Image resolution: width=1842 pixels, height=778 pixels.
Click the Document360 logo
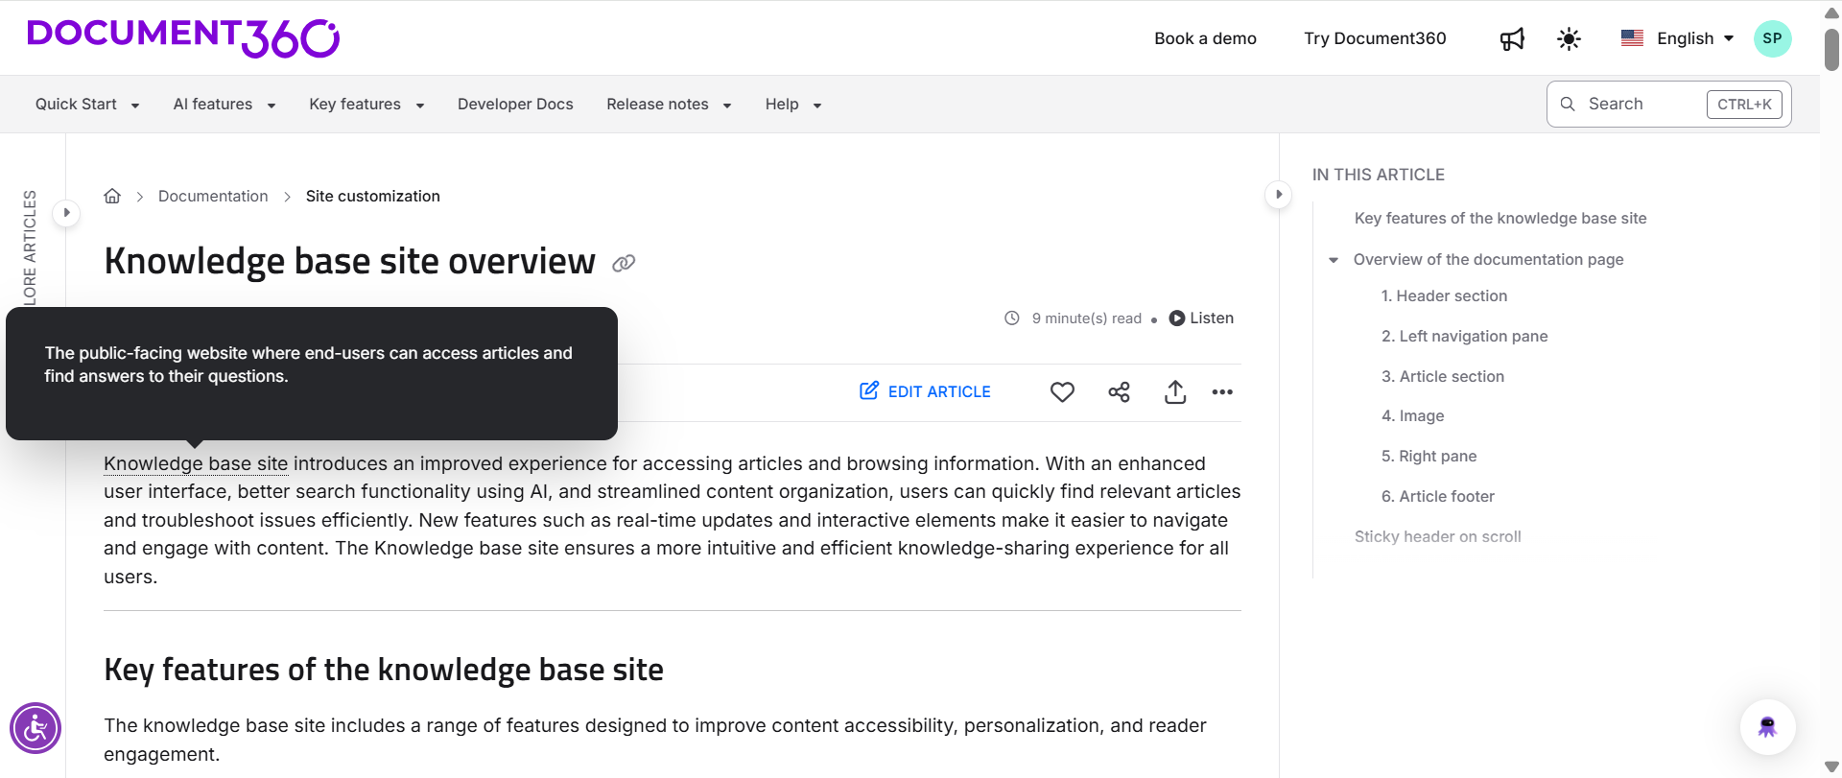(183, 37)
